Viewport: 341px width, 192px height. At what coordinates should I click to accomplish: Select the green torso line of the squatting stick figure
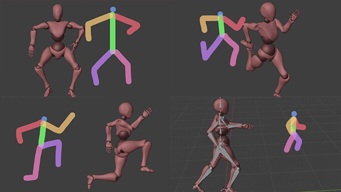click(112, 33)
